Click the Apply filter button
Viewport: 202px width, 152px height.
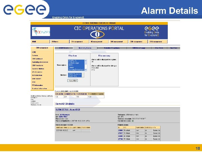pos(73,81)
